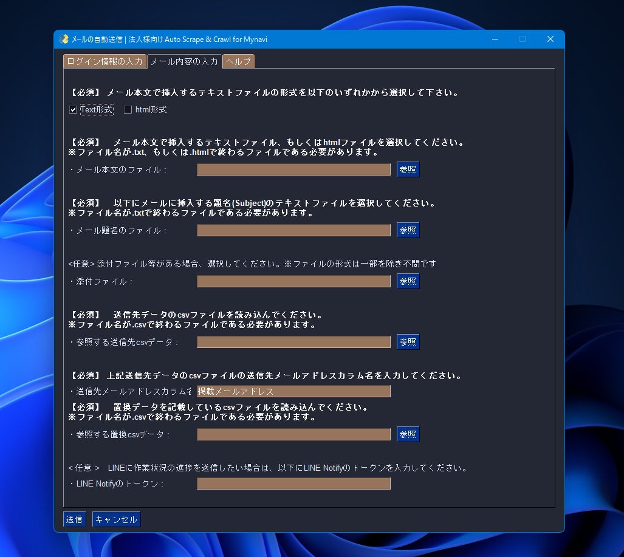624x557 pixels.
Task: Click the ・メール本文のファイル： label
Action: [x=118, y=170]
